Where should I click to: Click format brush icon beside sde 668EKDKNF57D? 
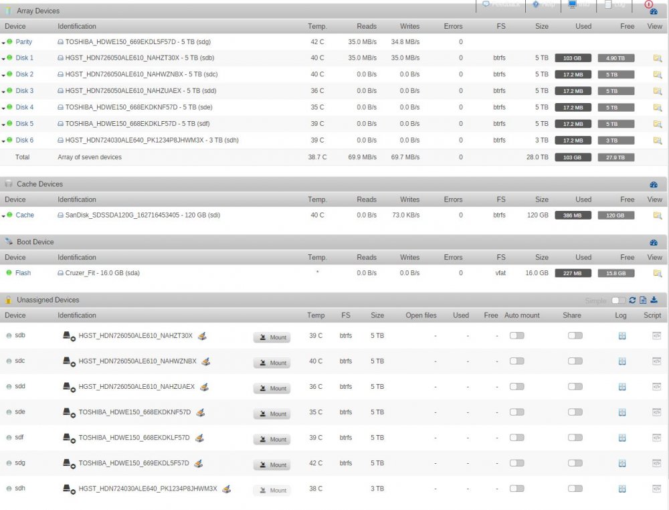200,412
